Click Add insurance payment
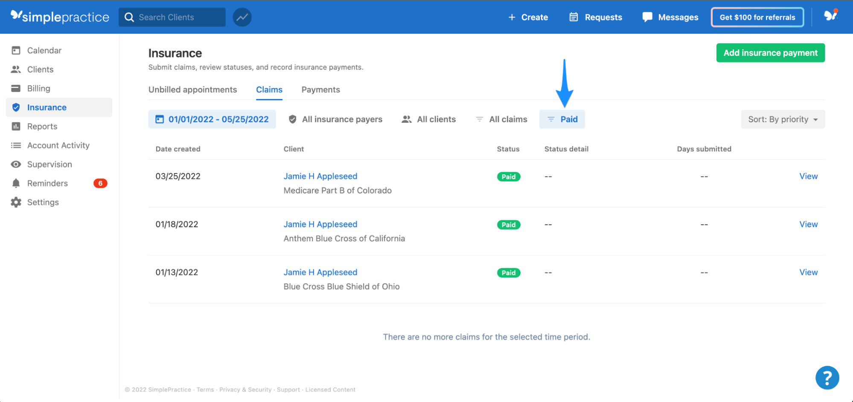This screenshot has height=402, width=853. [x=770, y=52]
